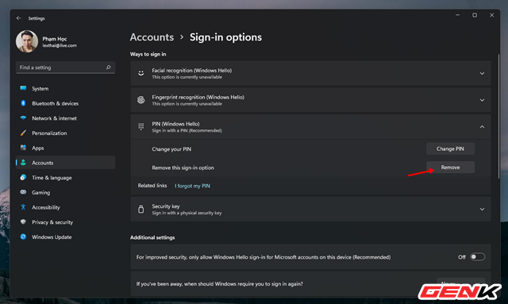508x304 pixels.
Task: Close the Settings window
Action: click(x=492, y=15)
